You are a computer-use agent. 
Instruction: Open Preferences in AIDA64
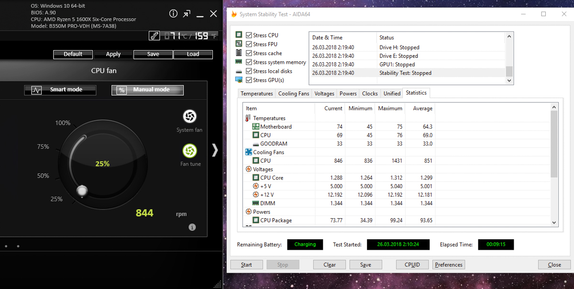[x=449, y=265]
